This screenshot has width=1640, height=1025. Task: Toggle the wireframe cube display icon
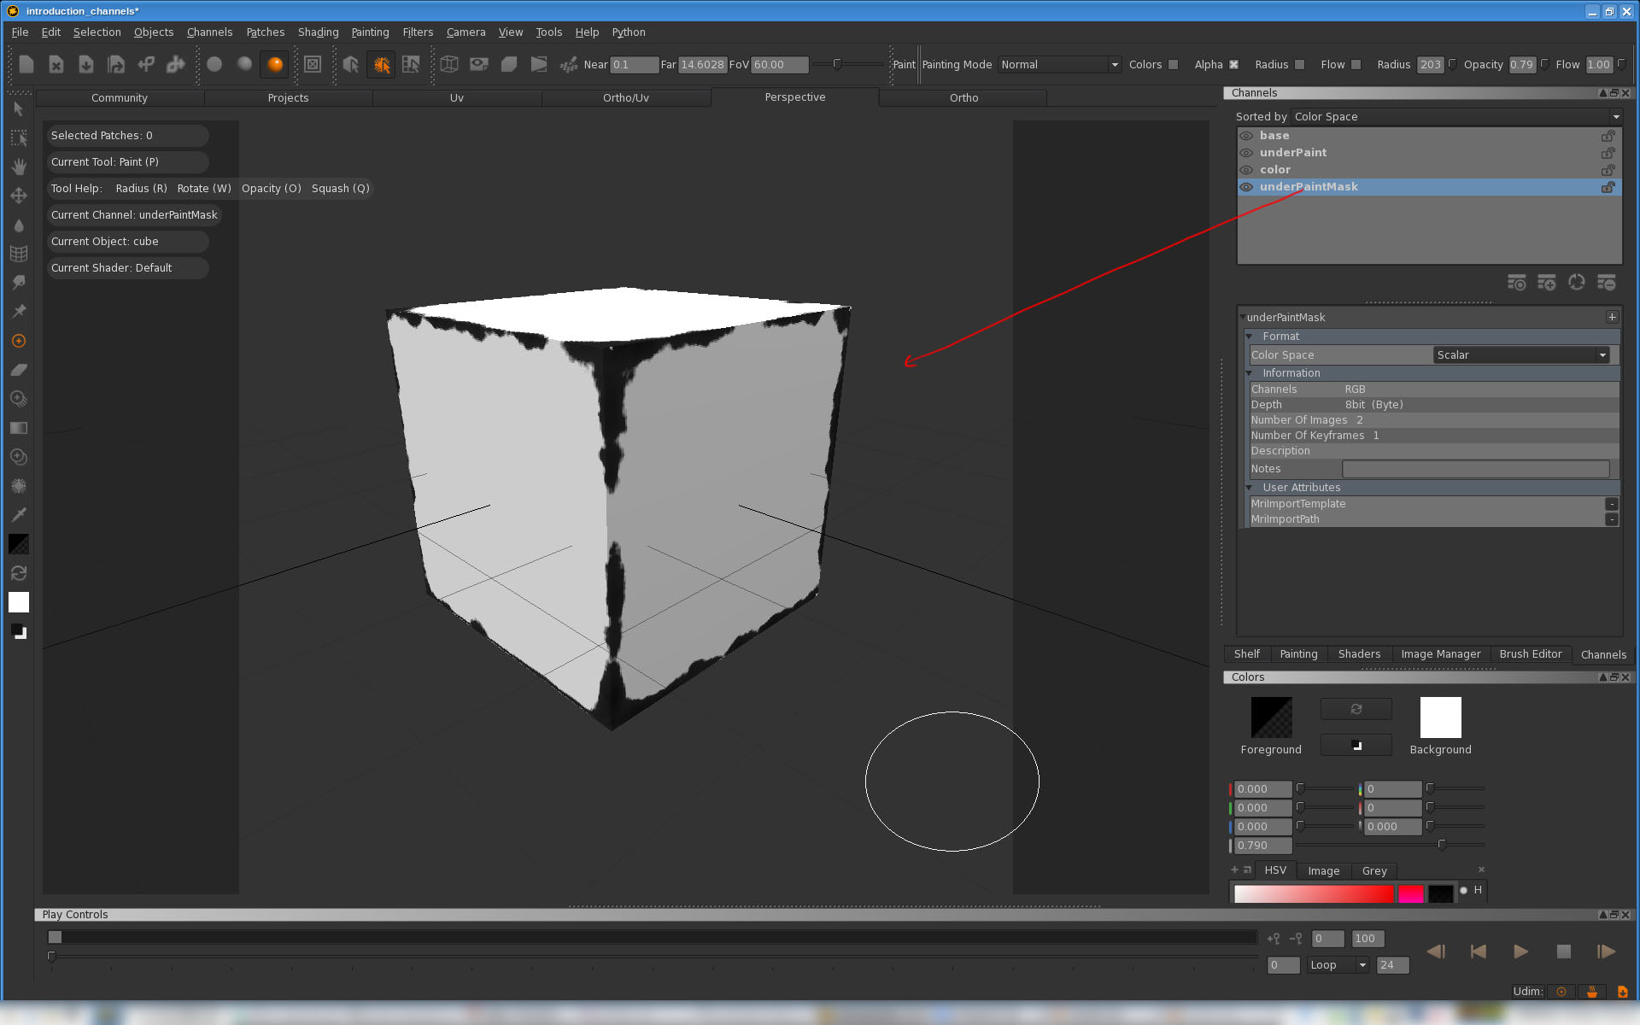pyautogui.click(x=449, y=64)
